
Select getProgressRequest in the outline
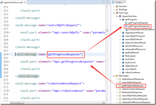click(138, 23)
